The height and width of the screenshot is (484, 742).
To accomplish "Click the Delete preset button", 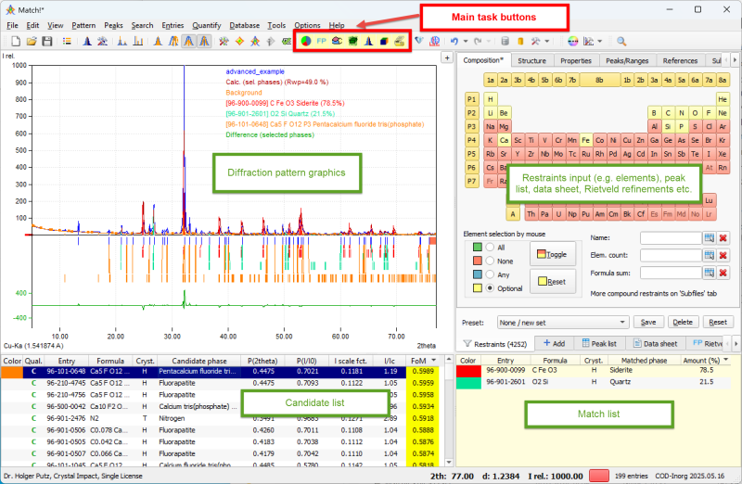I will 683,322.
